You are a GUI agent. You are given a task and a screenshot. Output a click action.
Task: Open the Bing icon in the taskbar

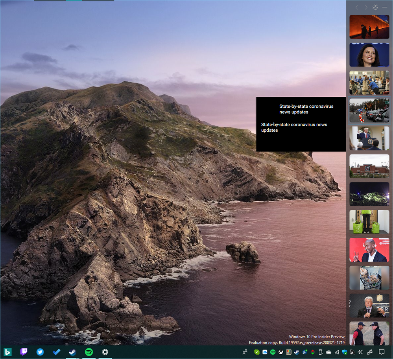pyautogui.click(x=7, y=352)
